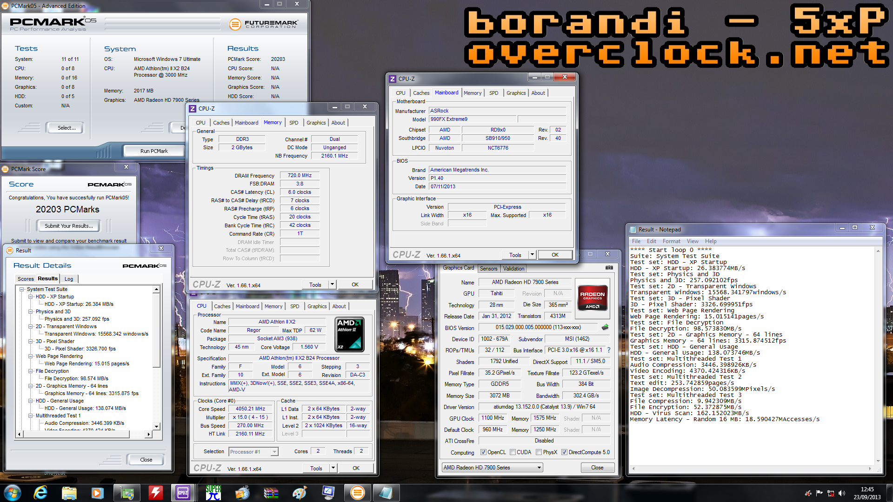
Task: Close the Result Details dialog via its Close button
Action: click(146, 460)
